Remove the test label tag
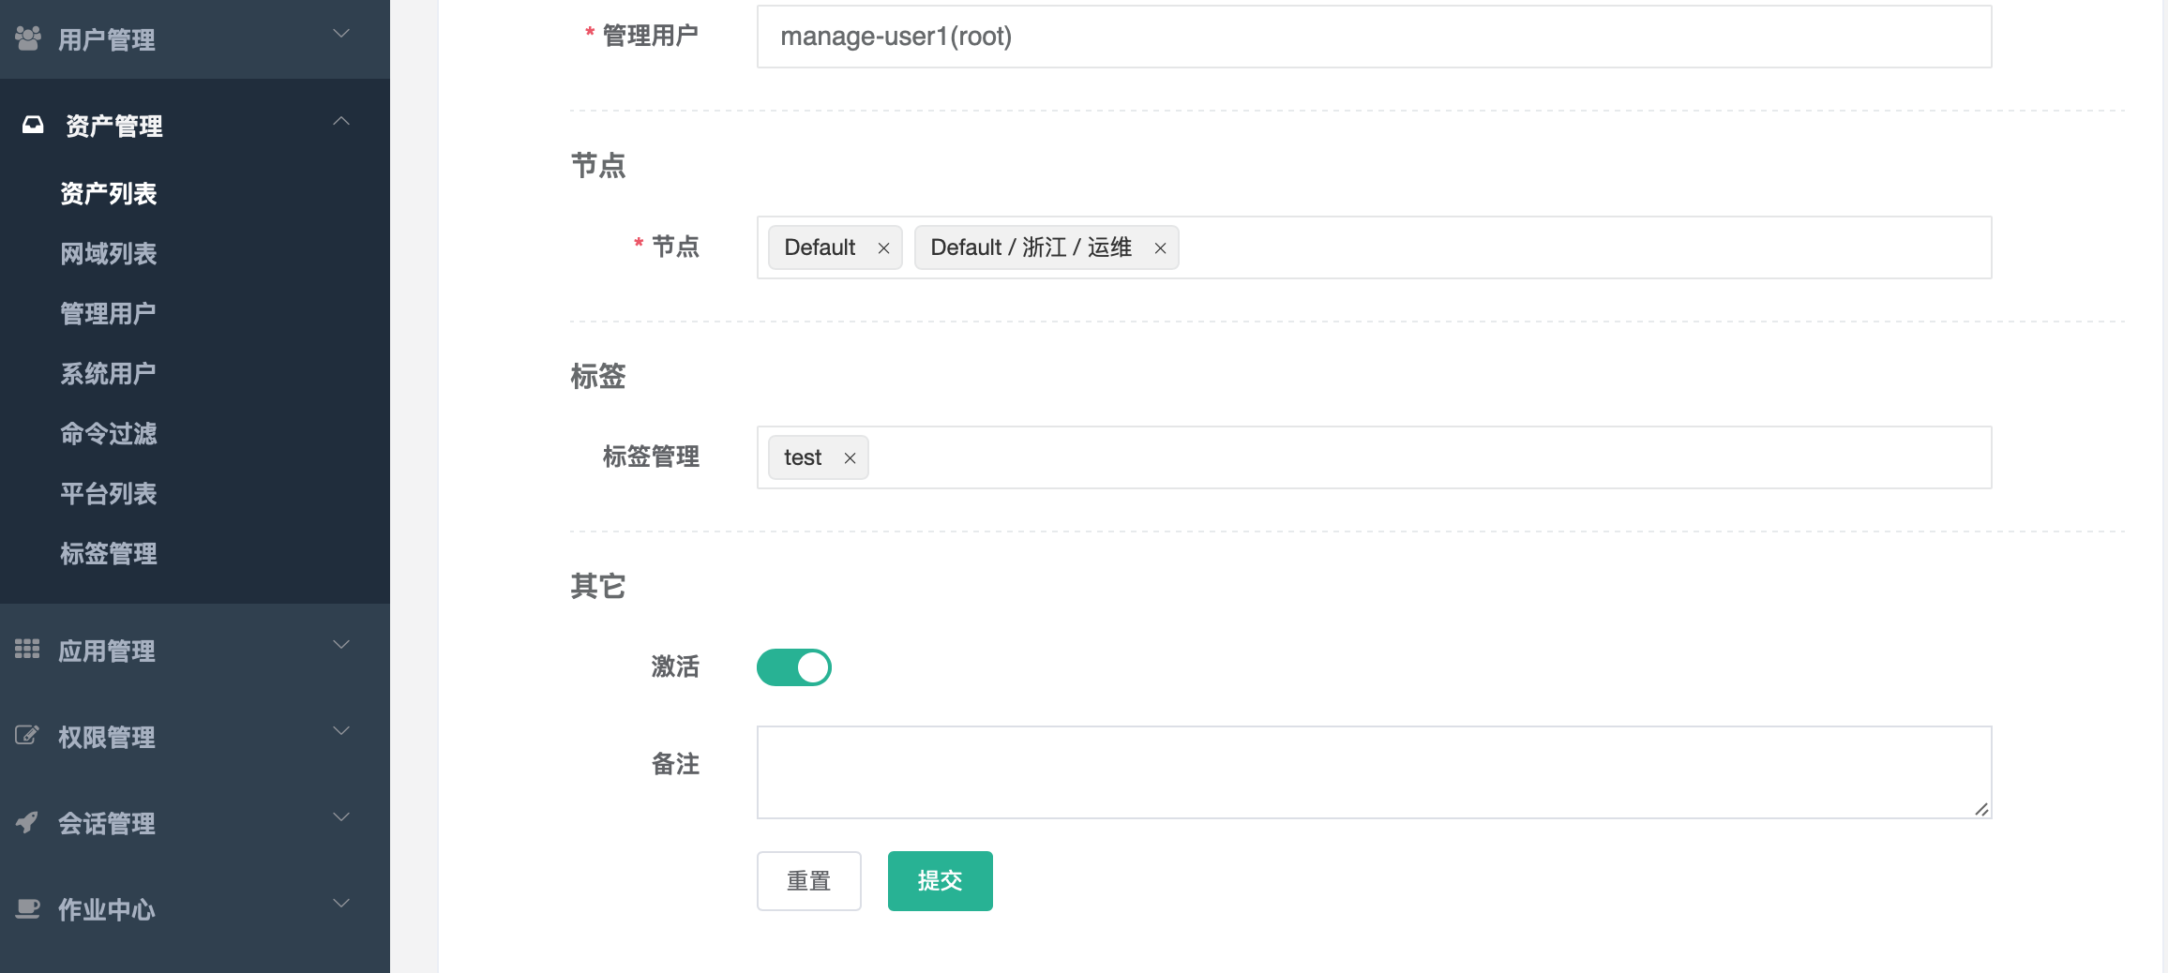 coord(850,458)
